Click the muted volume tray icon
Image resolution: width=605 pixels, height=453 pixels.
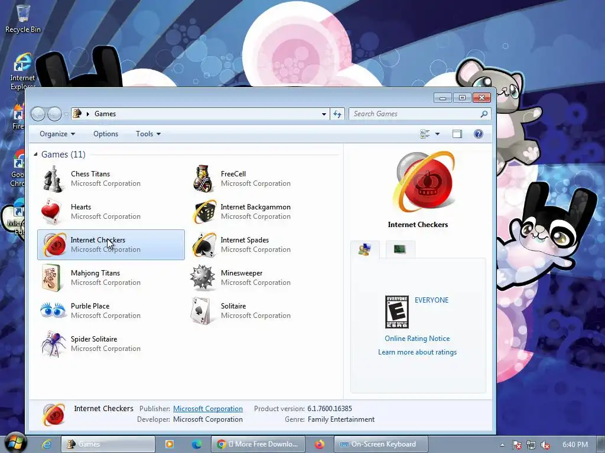pyautogui.click(x=545, y=445)
